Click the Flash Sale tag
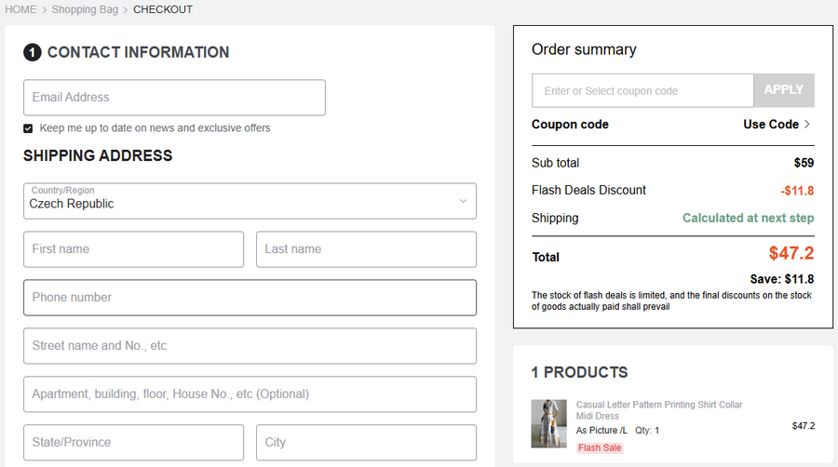 [599, 447]
